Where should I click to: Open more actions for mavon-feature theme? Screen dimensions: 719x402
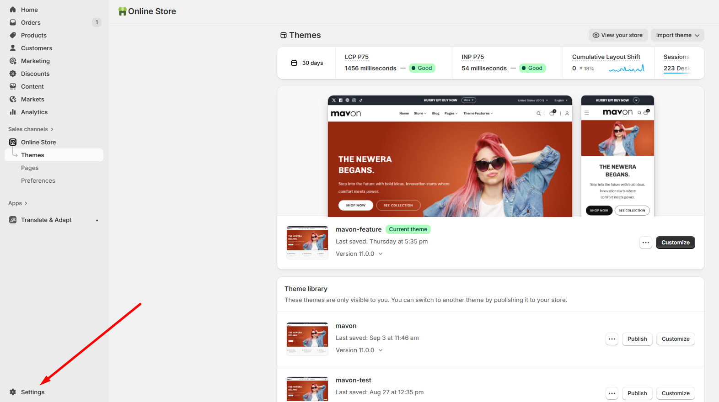pyautogui.click(x=645, y=243)
